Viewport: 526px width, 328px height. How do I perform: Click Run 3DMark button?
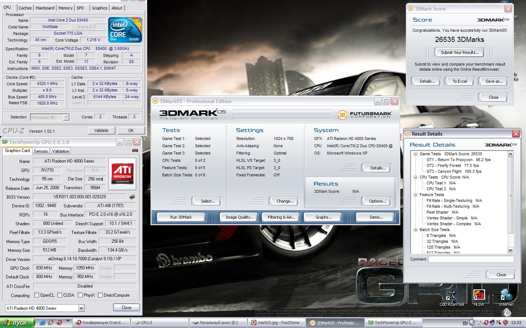point(181,217)
